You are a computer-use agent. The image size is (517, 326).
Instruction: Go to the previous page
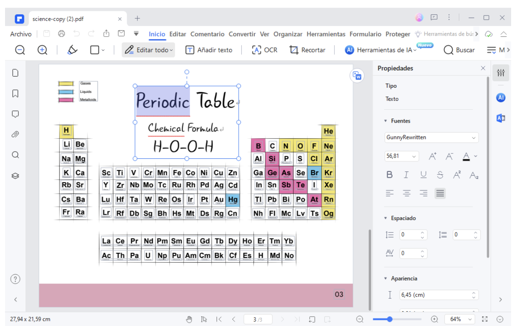point(234,319)
